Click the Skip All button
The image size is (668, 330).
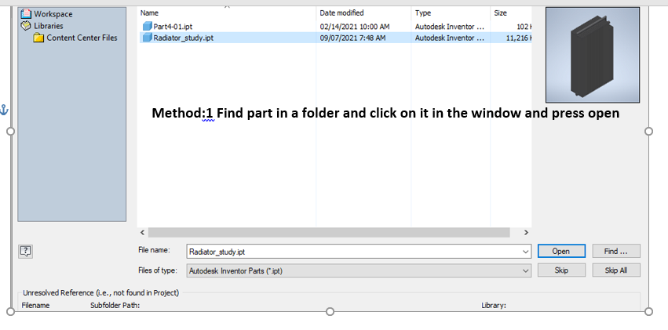coord(616,270)
